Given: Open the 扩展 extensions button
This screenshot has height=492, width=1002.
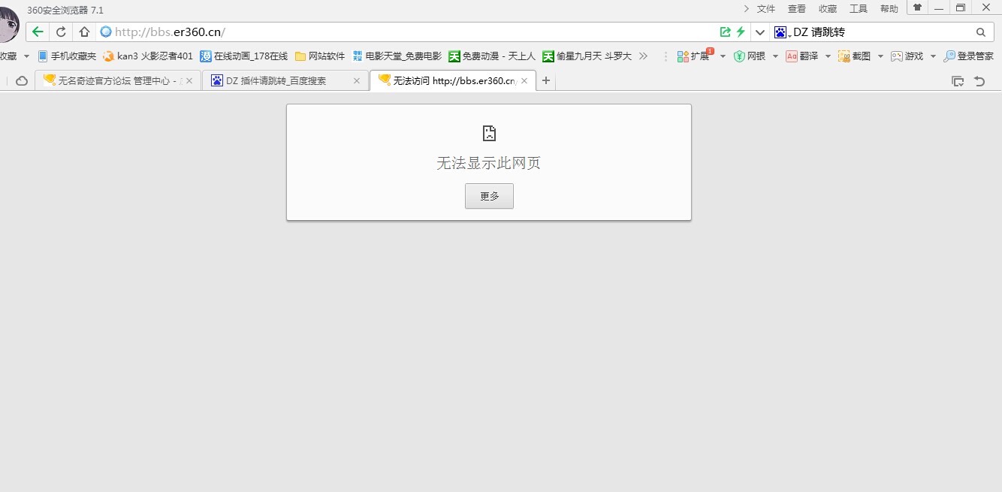Looking at the screenshot, I should 694,56.
